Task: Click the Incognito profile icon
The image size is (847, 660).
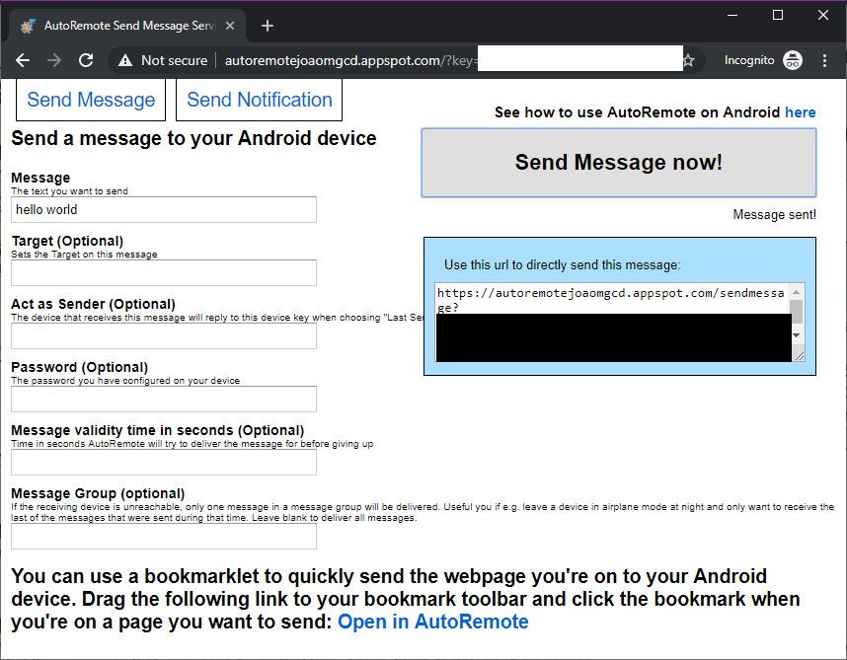Action: [x=793, y=60]
